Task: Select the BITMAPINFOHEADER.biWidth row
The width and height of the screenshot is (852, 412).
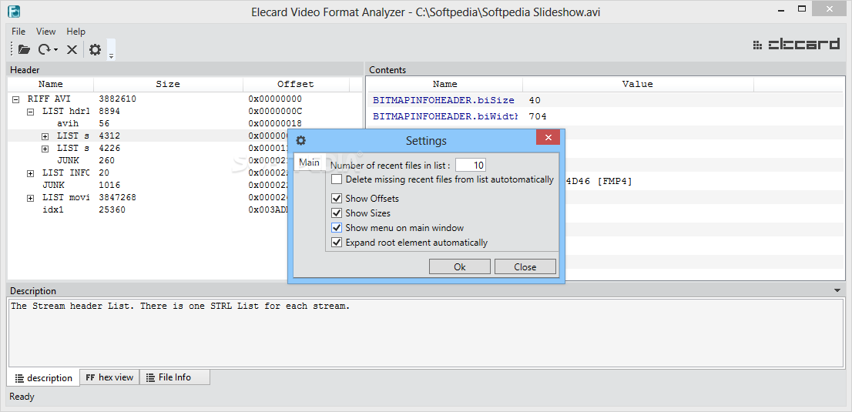Action: pyautogui.click(x=605, y=116)
